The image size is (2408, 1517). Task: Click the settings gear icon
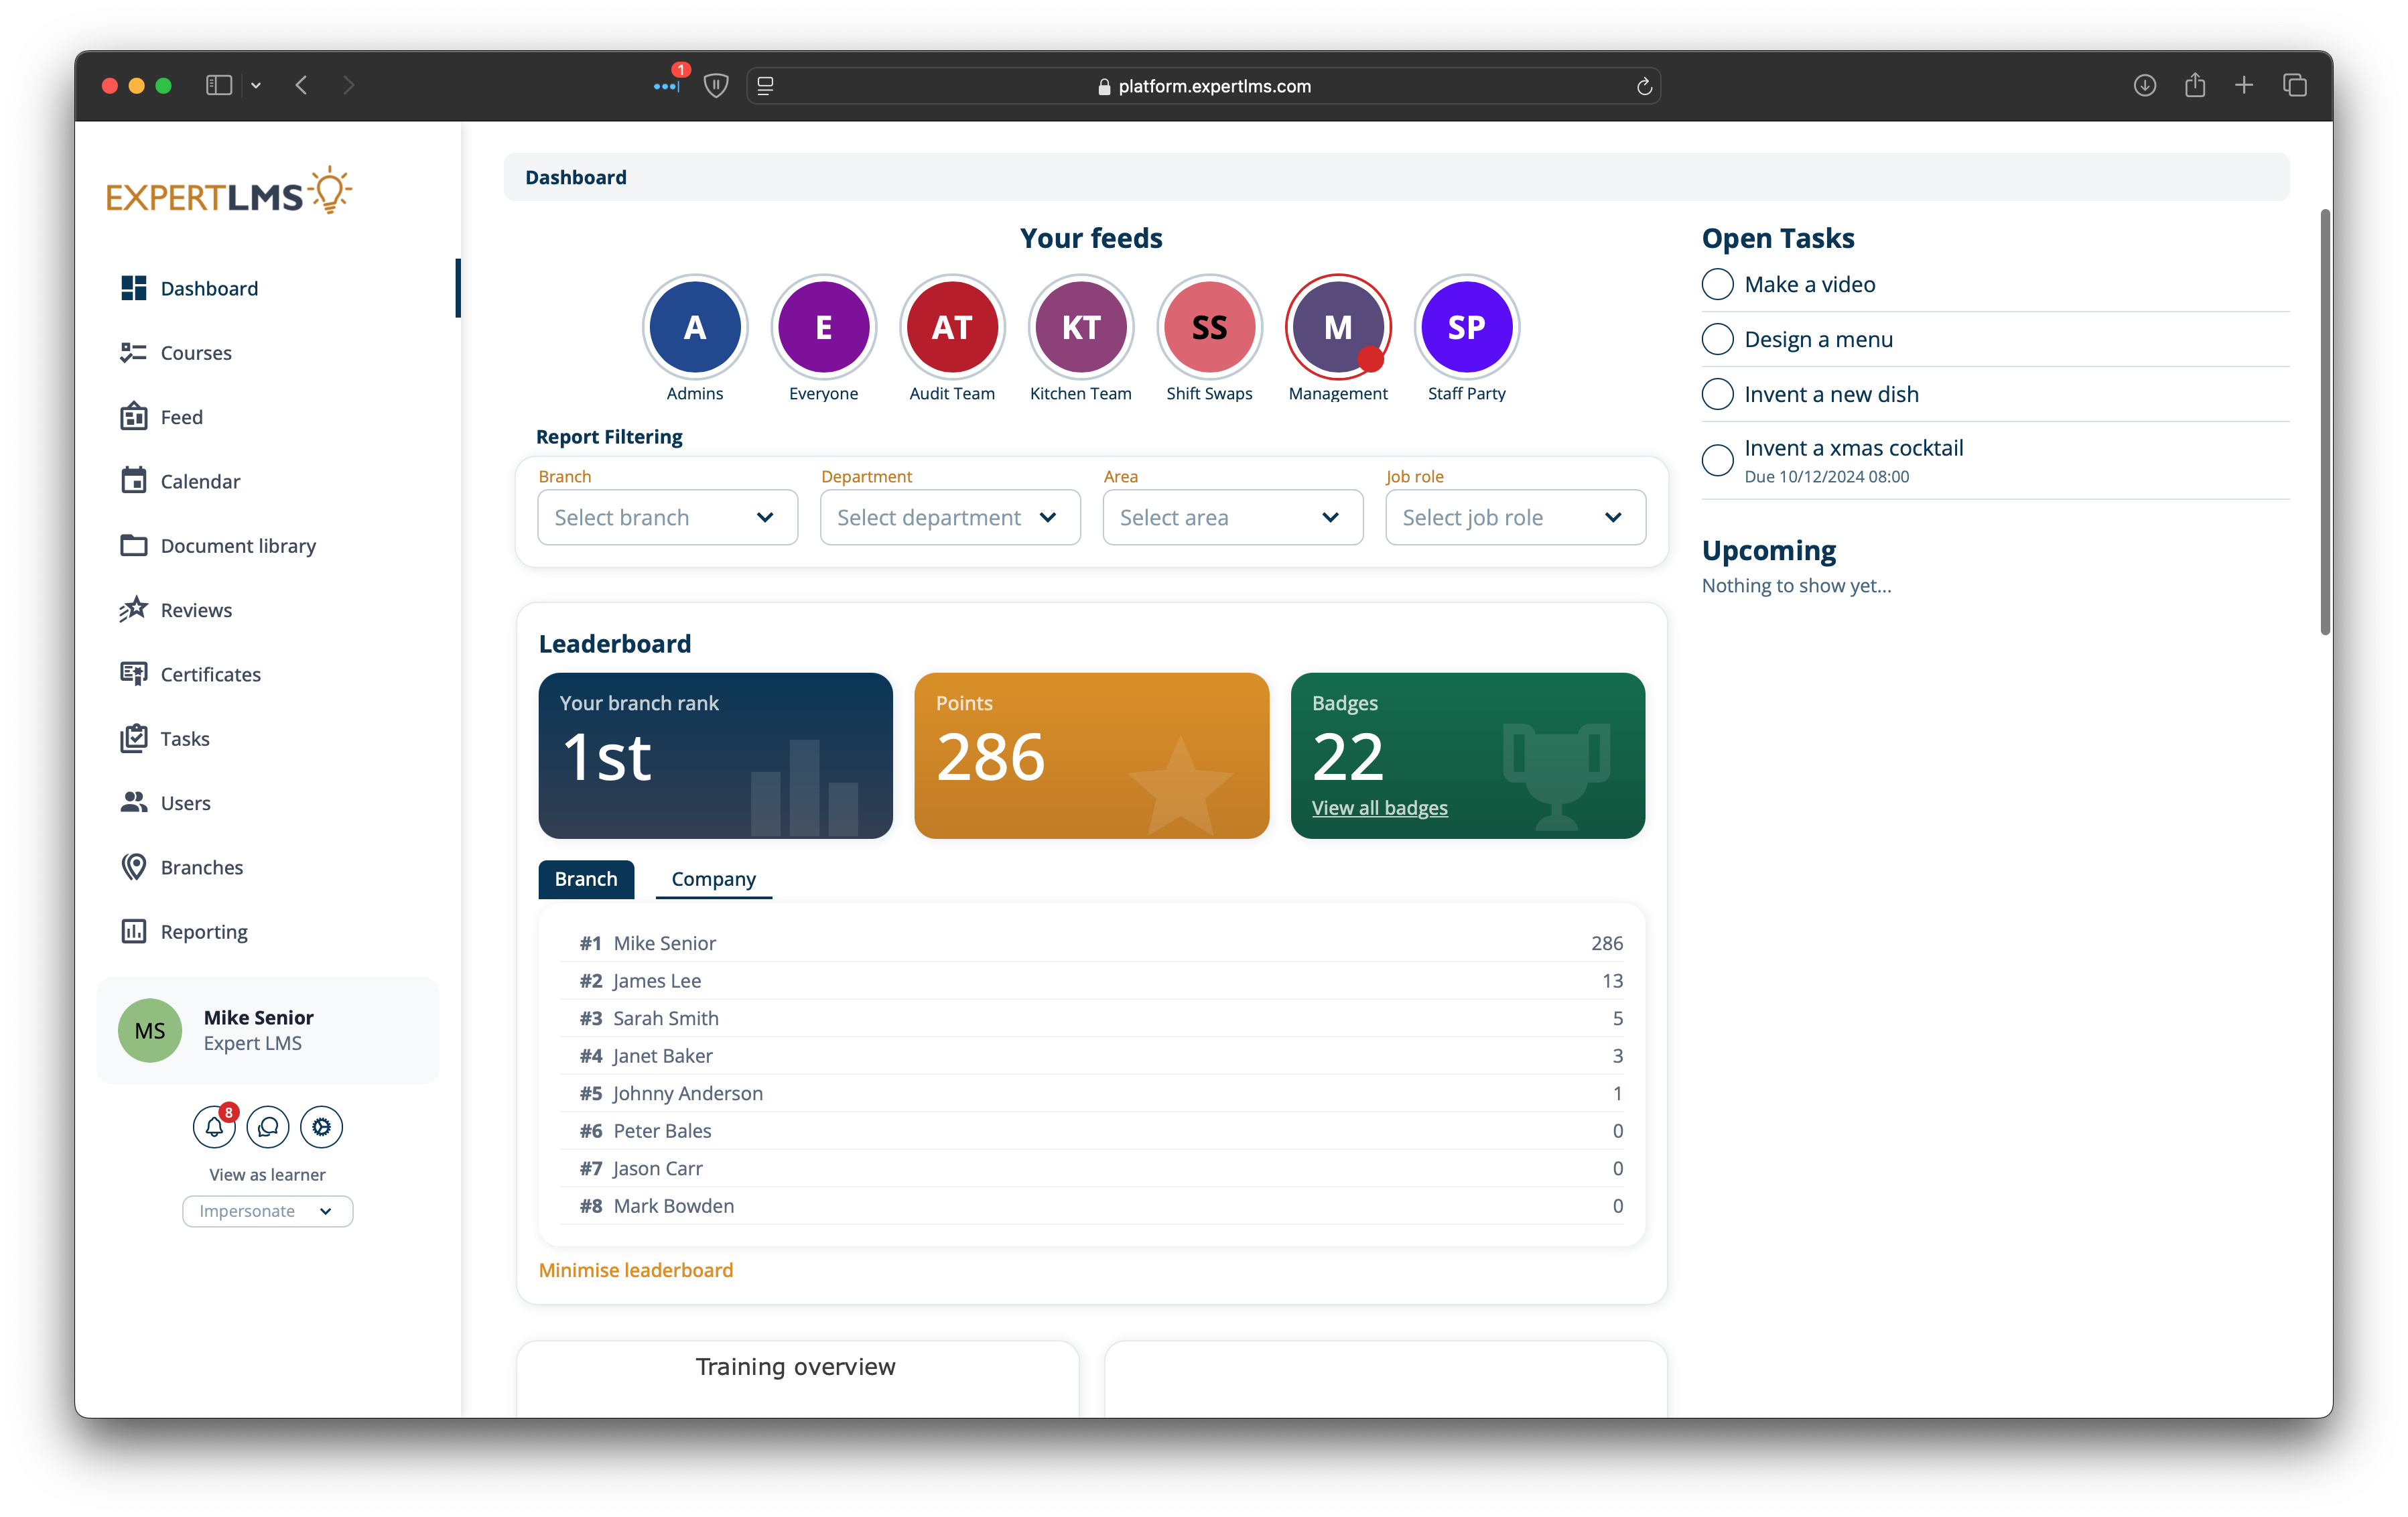321,1127
